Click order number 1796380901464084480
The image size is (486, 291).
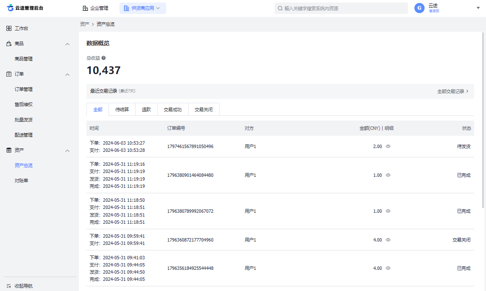(190, 176)
